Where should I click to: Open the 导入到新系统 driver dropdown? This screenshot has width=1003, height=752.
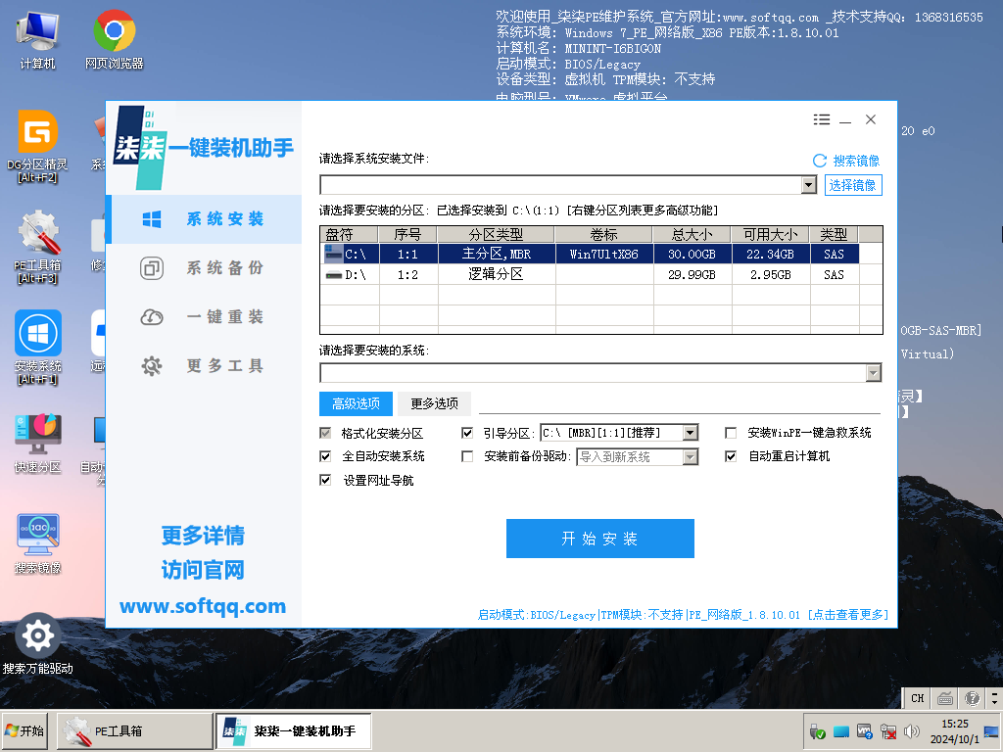click(x=690, y=456)
